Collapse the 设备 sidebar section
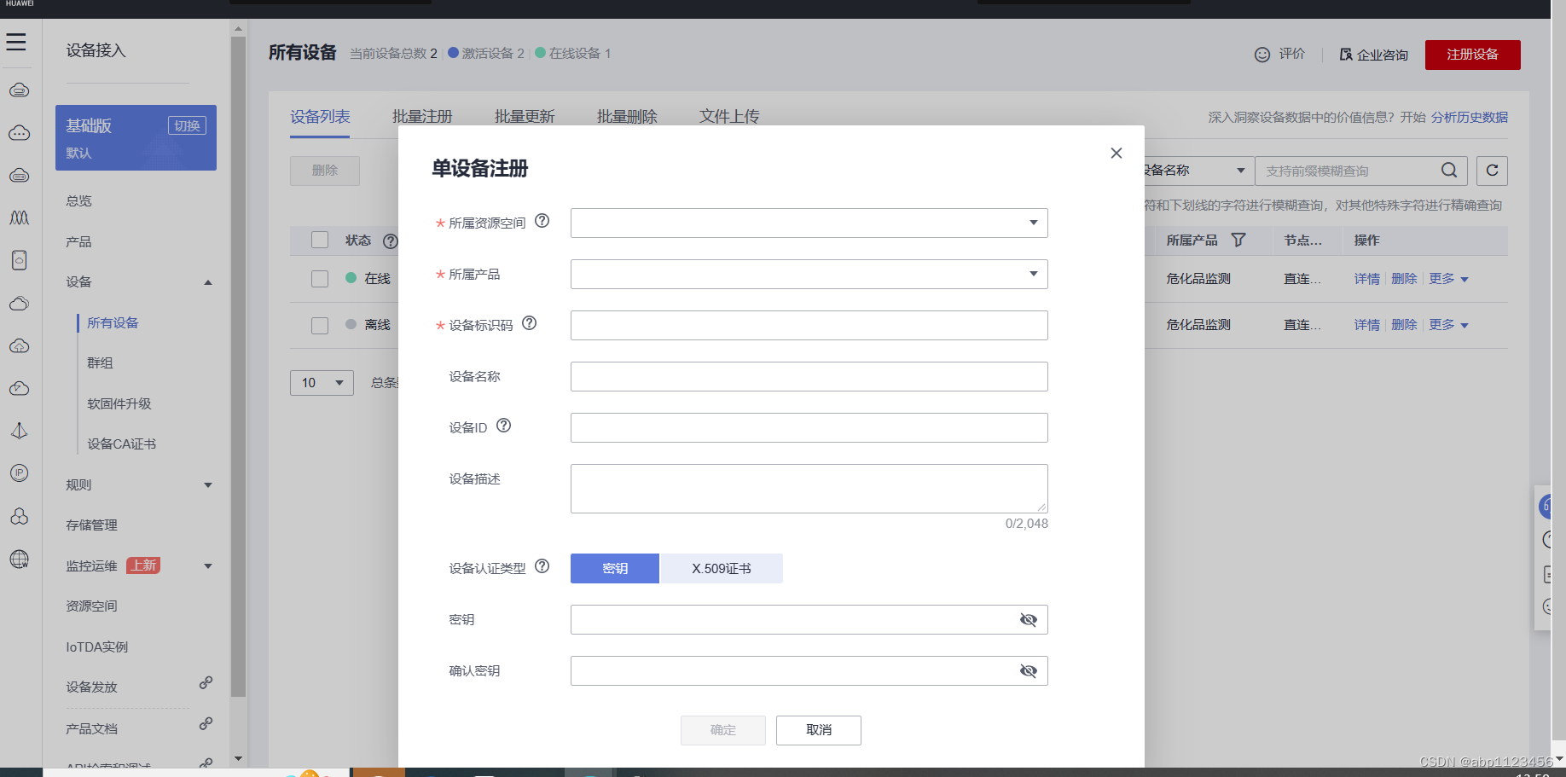Viewport: 1566px width, 777px height. tap(207, 282)
